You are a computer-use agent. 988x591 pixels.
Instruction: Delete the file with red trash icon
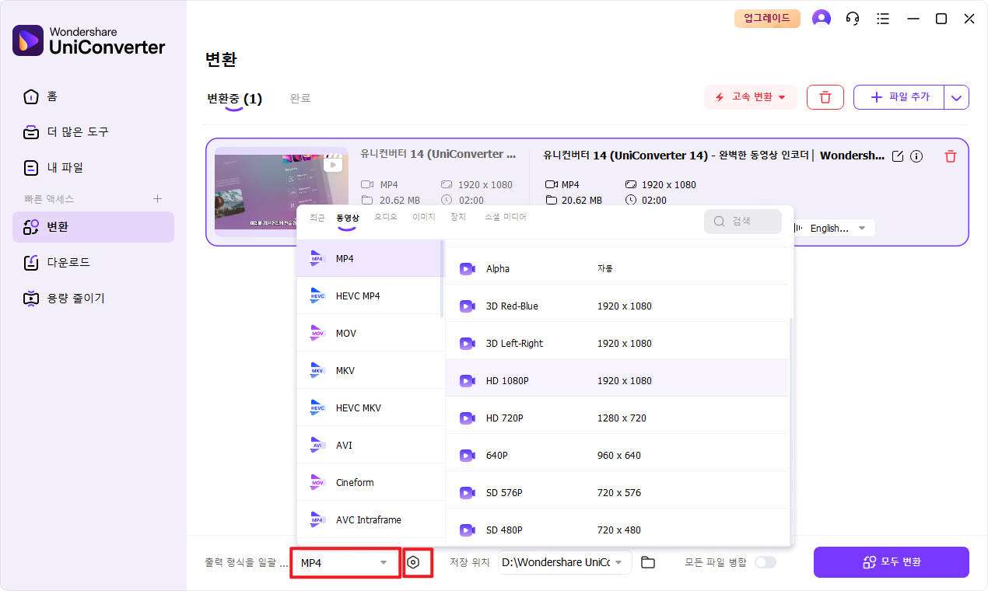coord(950,156)
